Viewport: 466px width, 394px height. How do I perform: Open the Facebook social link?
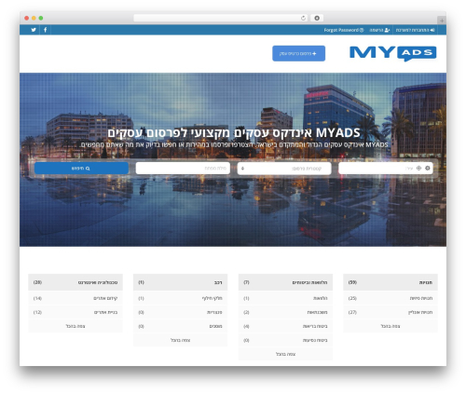coord(46,30)
